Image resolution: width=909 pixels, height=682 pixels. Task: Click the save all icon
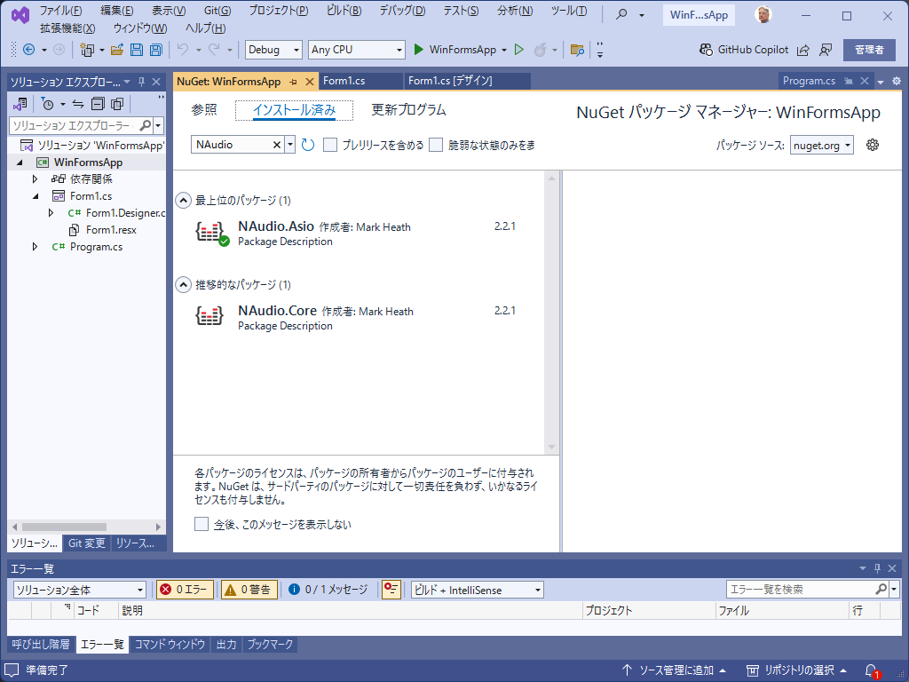(155, 50)
